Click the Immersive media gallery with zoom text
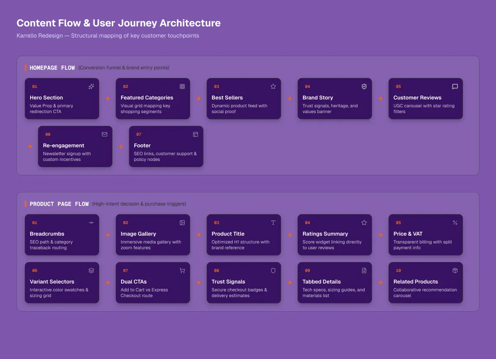 pos(151,245)
